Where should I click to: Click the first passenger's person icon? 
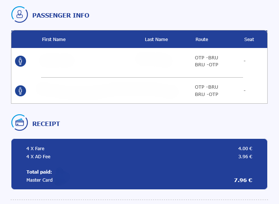21,61
